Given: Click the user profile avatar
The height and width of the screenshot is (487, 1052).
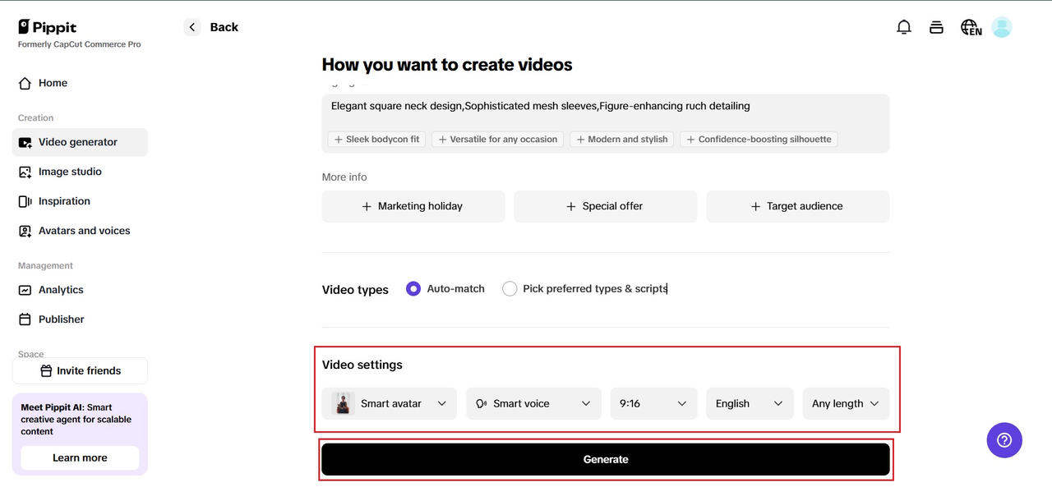Looking at the screenshot, I should pyautogui.click(x=1001, y=27).
